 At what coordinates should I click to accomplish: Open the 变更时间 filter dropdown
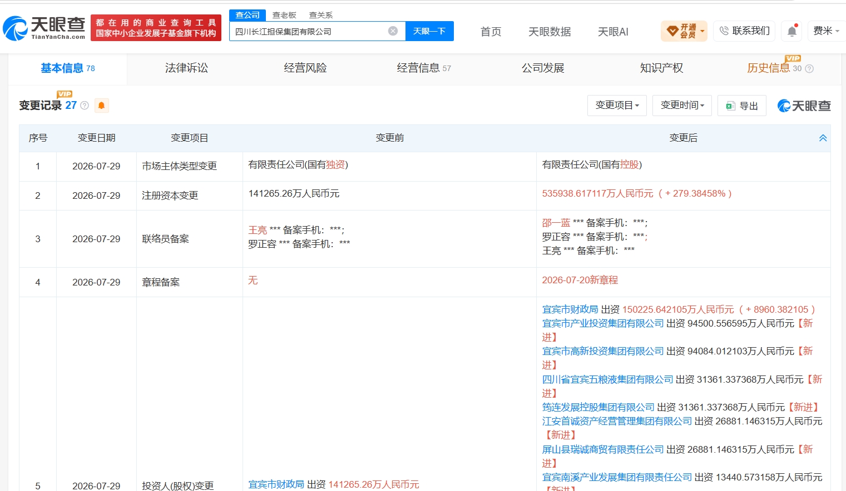[x=682, y=105]
